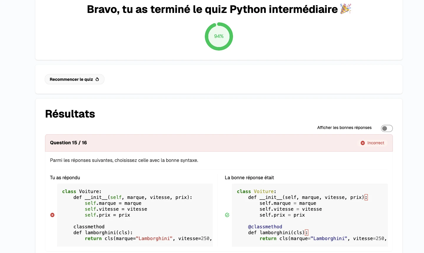Click the party popper emoji in the heading
The image size is (424, 253).
pyautogui.click(x=345, y=9)
